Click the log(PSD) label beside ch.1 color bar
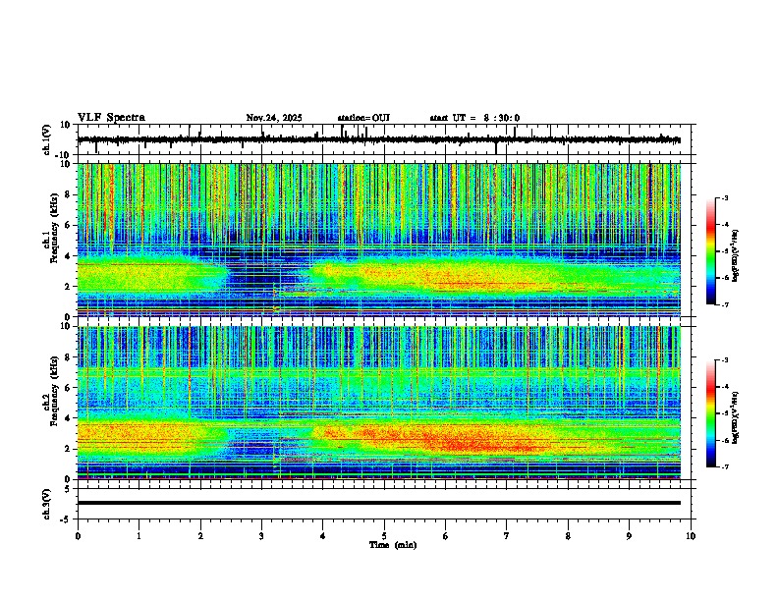 click(736, 255)
